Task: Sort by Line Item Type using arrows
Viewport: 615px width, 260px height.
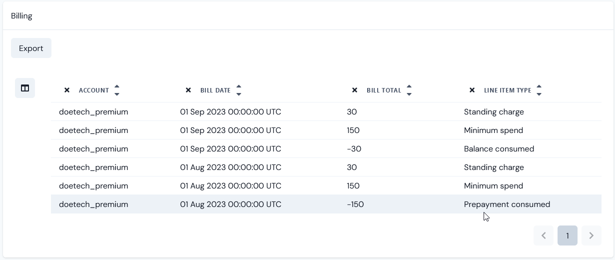Action: 539,90
